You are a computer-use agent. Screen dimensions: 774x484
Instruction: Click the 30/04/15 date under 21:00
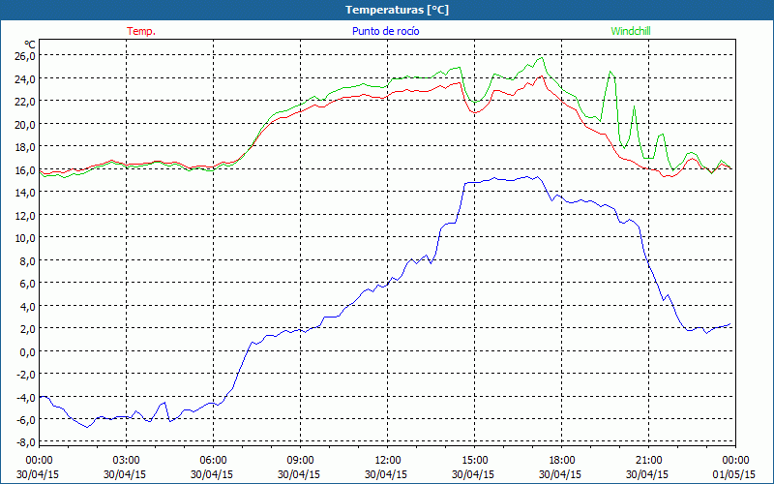point(647,474)
